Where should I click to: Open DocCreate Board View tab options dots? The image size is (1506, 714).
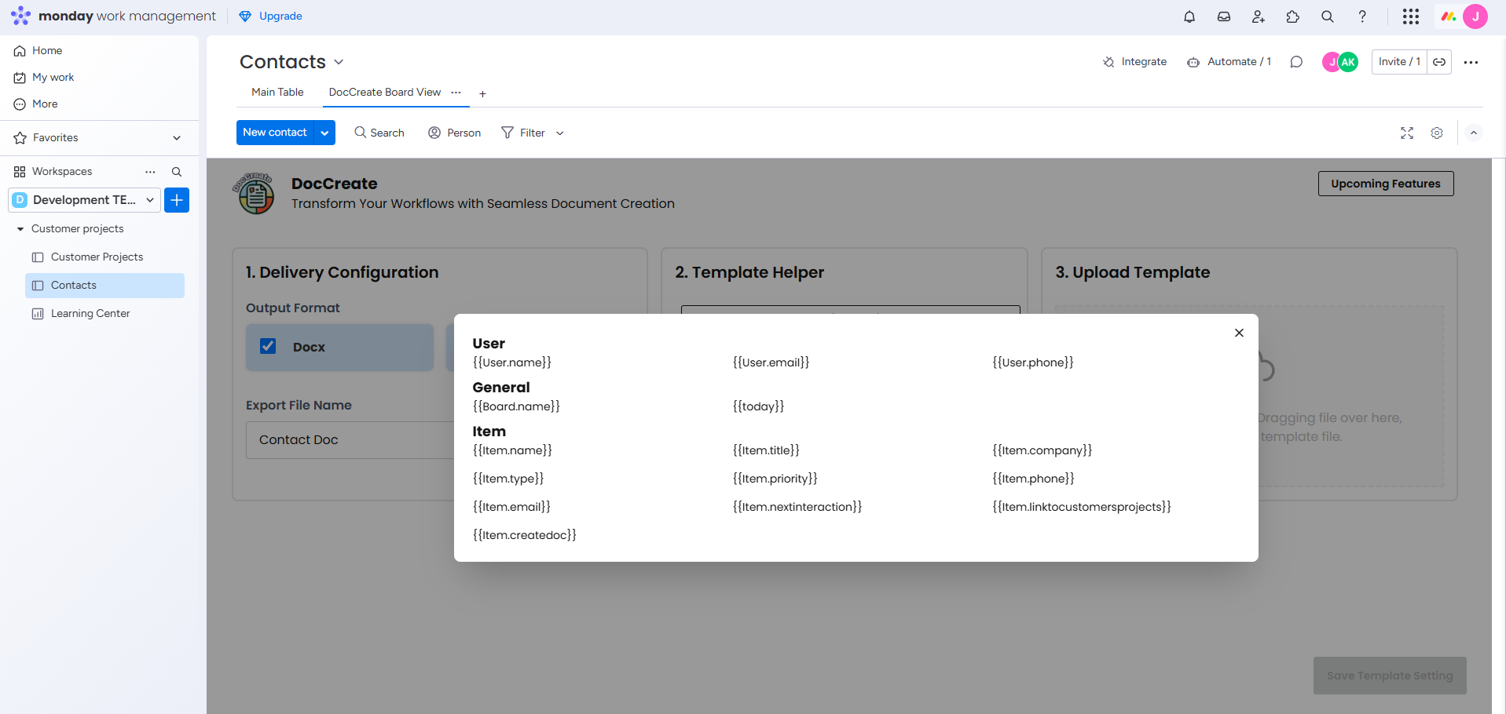pos(456,93)
